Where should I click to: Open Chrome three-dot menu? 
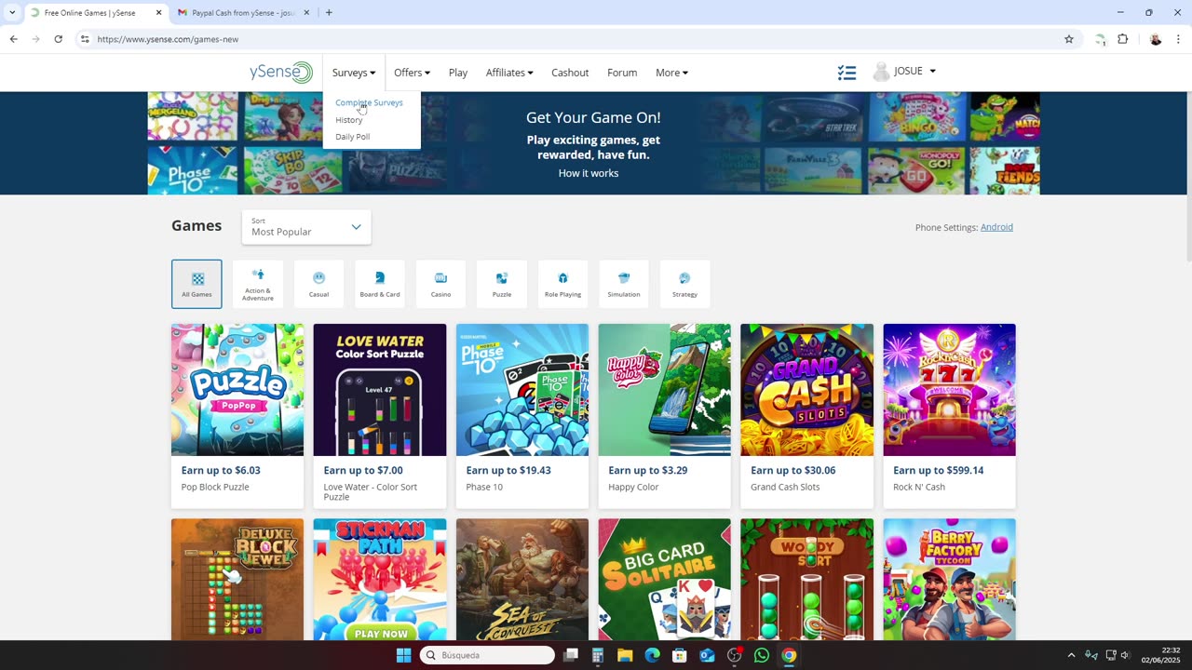[1179, 39]
